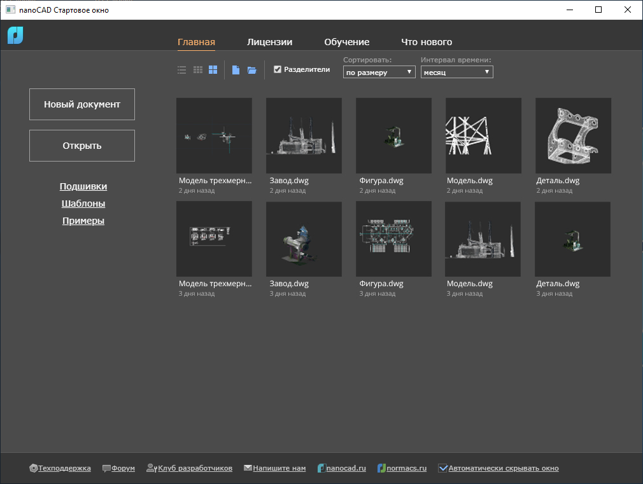Open the Интервал времени dropdown

(456, 73)
